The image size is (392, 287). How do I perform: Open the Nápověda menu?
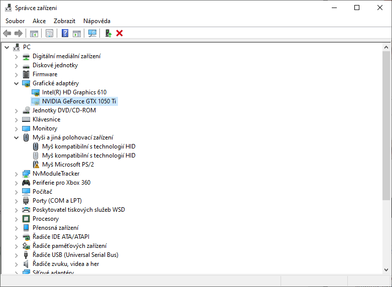click(x=97, y=21)
